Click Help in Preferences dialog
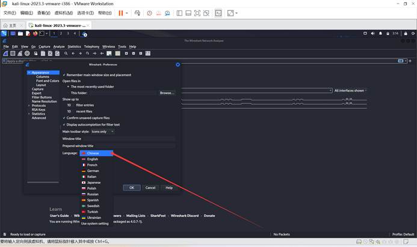417x247 pixels. coord(169,188)
